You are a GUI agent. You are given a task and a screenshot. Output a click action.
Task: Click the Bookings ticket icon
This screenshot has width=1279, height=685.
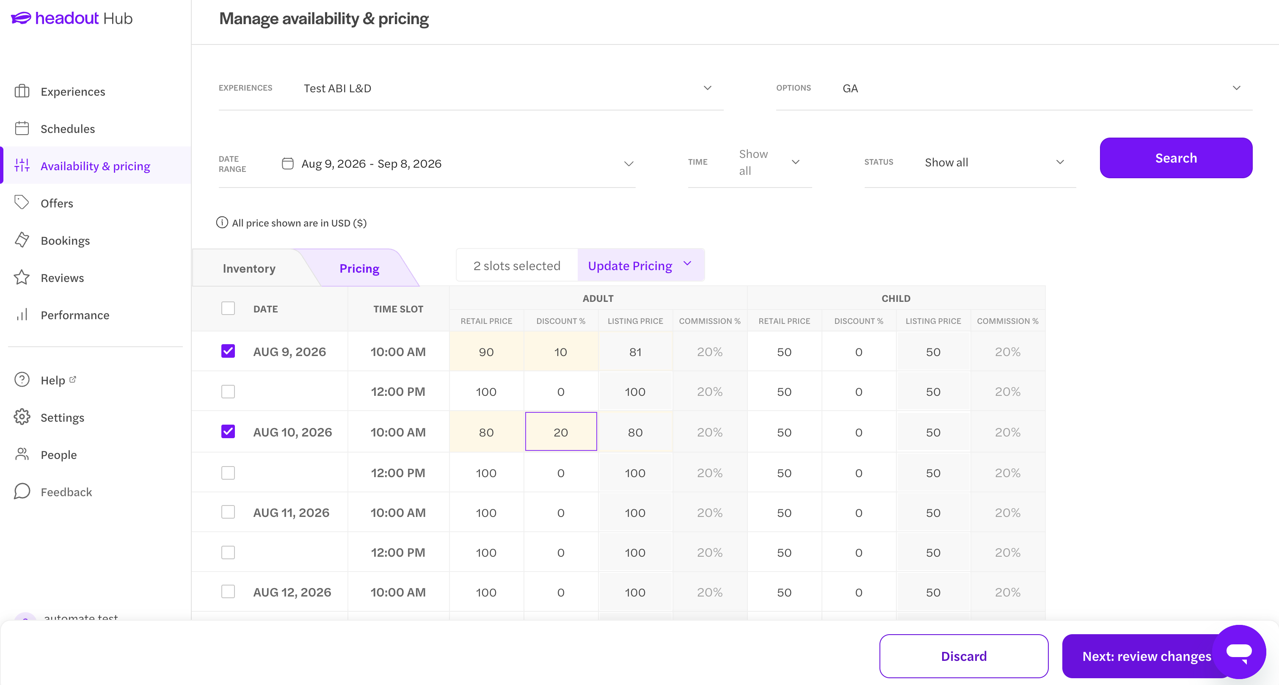click(22, 240)
